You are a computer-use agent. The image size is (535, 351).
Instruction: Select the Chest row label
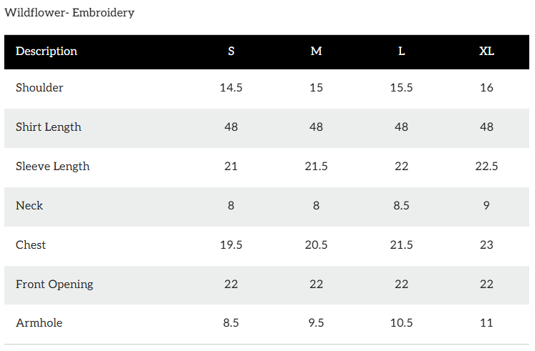point(31,245)
